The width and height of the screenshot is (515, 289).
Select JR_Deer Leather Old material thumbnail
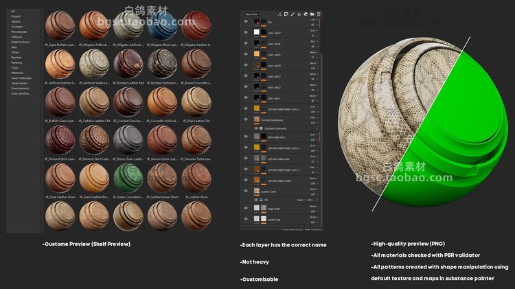(196, 102)
